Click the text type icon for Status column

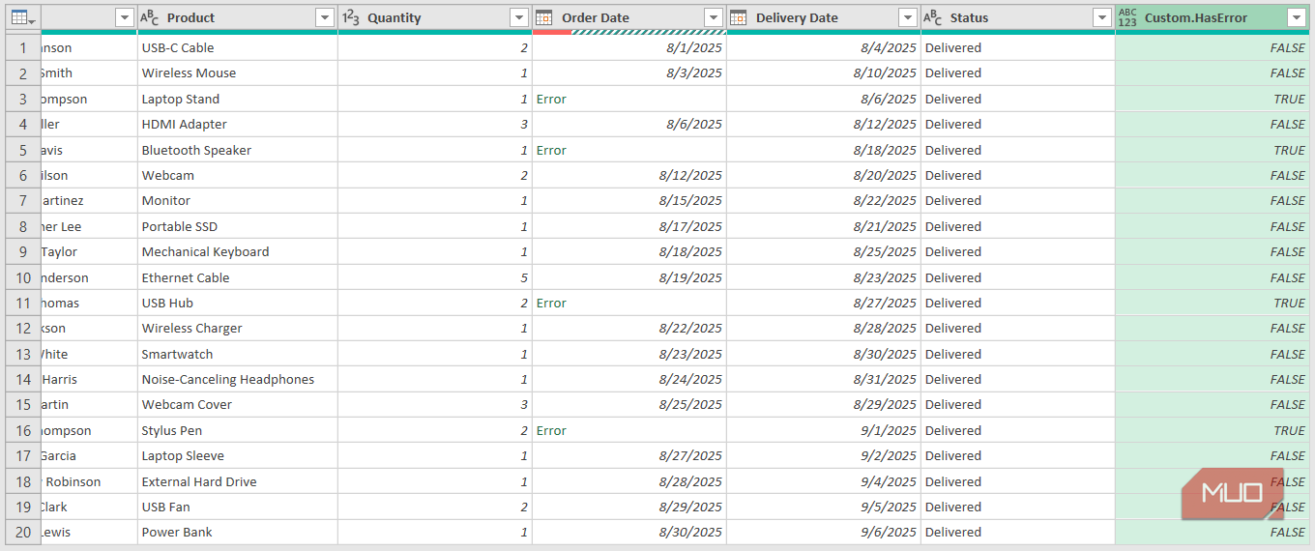coord(933,17)
